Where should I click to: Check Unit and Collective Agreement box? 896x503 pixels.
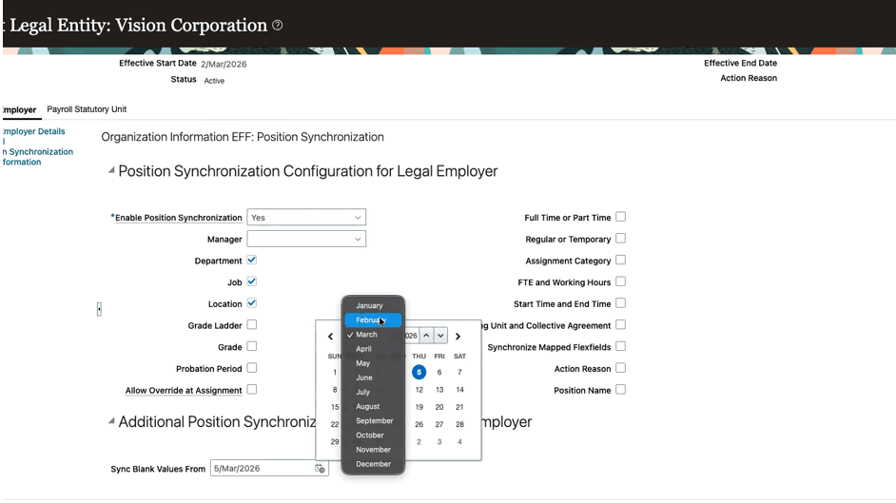coord(620,325)
